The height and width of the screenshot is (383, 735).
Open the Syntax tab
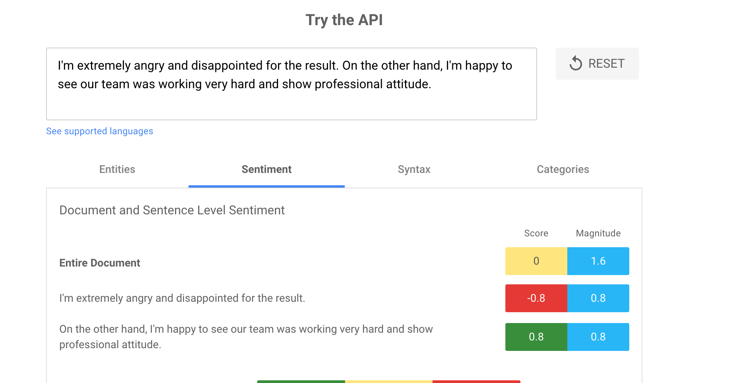(414, 169)
